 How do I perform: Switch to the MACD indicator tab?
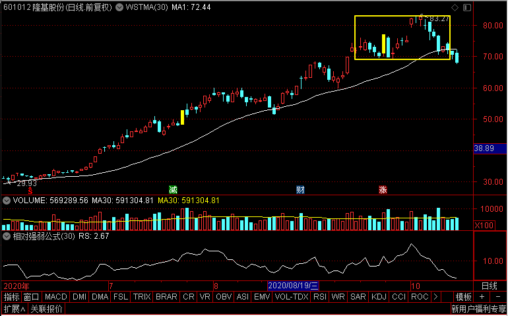[x=55, y=297]
